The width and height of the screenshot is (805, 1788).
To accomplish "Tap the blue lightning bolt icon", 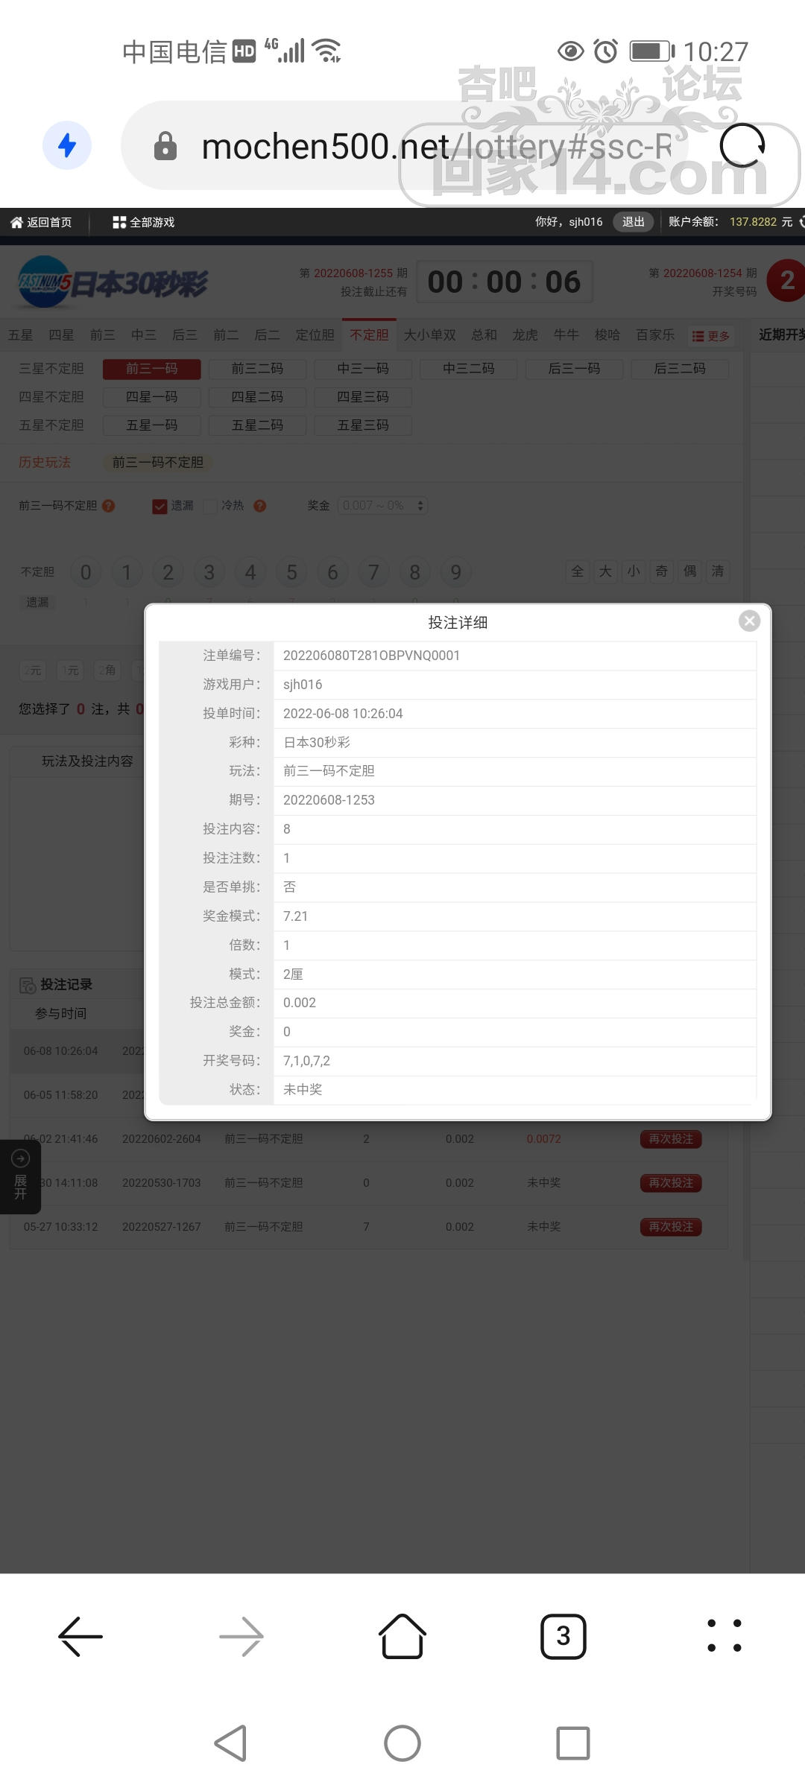I will (x=67, y=145).
